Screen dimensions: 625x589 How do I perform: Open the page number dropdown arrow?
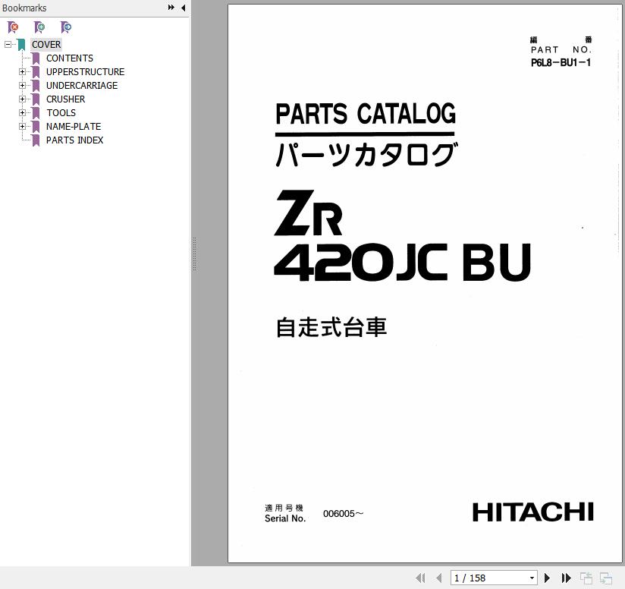pos(532,578)
